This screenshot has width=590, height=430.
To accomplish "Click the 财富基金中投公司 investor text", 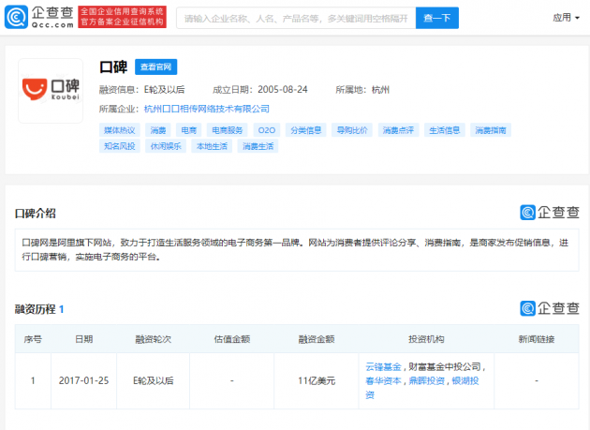I will [445, 366].
